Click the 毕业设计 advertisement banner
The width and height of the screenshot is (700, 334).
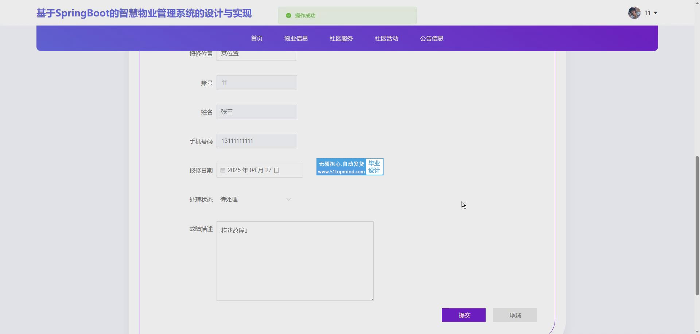pyautogui.click(x=350, y=167)
